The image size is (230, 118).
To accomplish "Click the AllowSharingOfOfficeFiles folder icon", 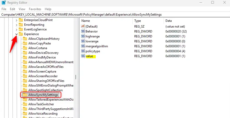I will tap(25, 81).
